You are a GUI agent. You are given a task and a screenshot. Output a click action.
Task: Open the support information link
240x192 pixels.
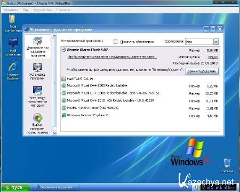click(x=112, y=57)
